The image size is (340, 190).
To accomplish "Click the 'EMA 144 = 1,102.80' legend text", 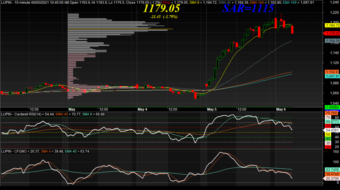I will [x=266, y=3].
